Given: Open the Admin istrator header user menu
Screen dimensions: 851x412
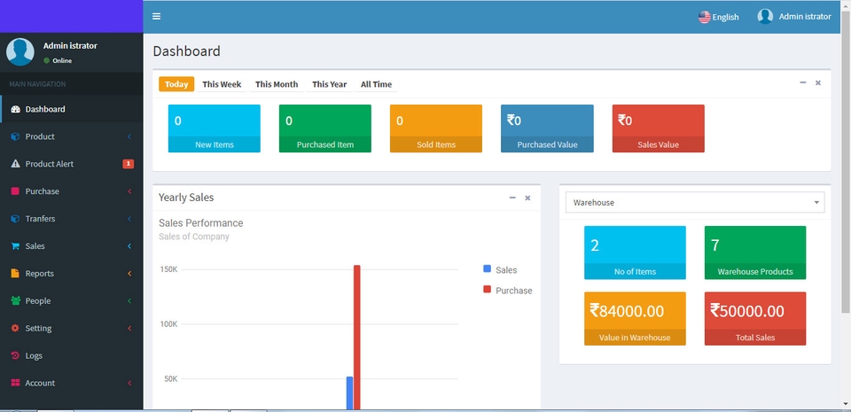Looking at the screenshot, I should click(x=794, y=16).
